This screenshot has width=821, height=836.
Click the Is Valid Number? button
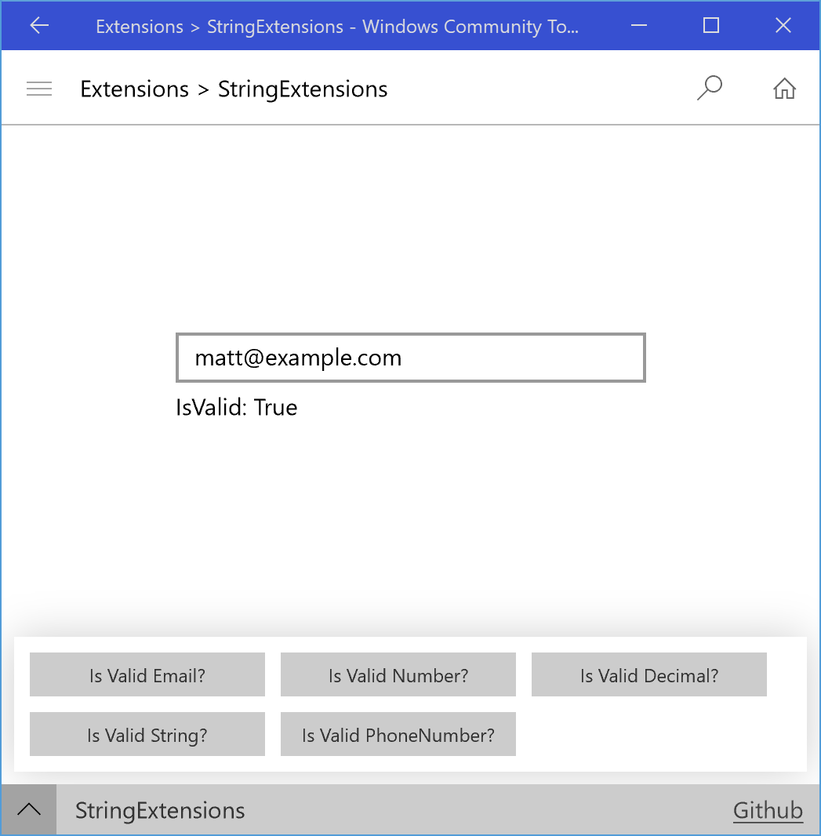(x=398, y=674)
